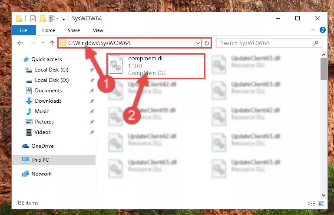
Task: Maximize the SysWOW64 window
Action: [x=298, y=19]
